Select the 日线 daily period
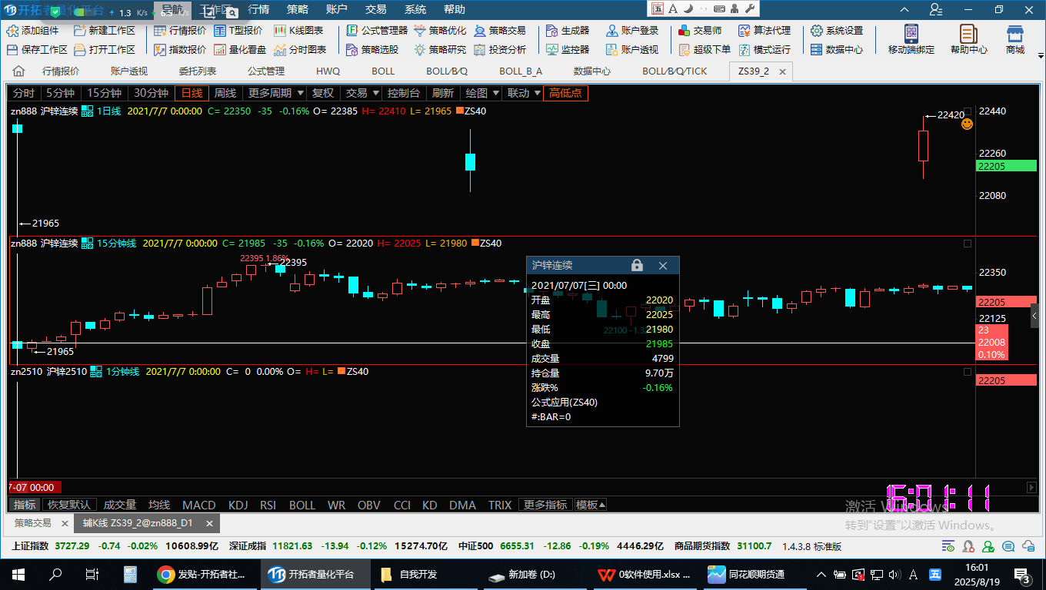 pos(192,93)
